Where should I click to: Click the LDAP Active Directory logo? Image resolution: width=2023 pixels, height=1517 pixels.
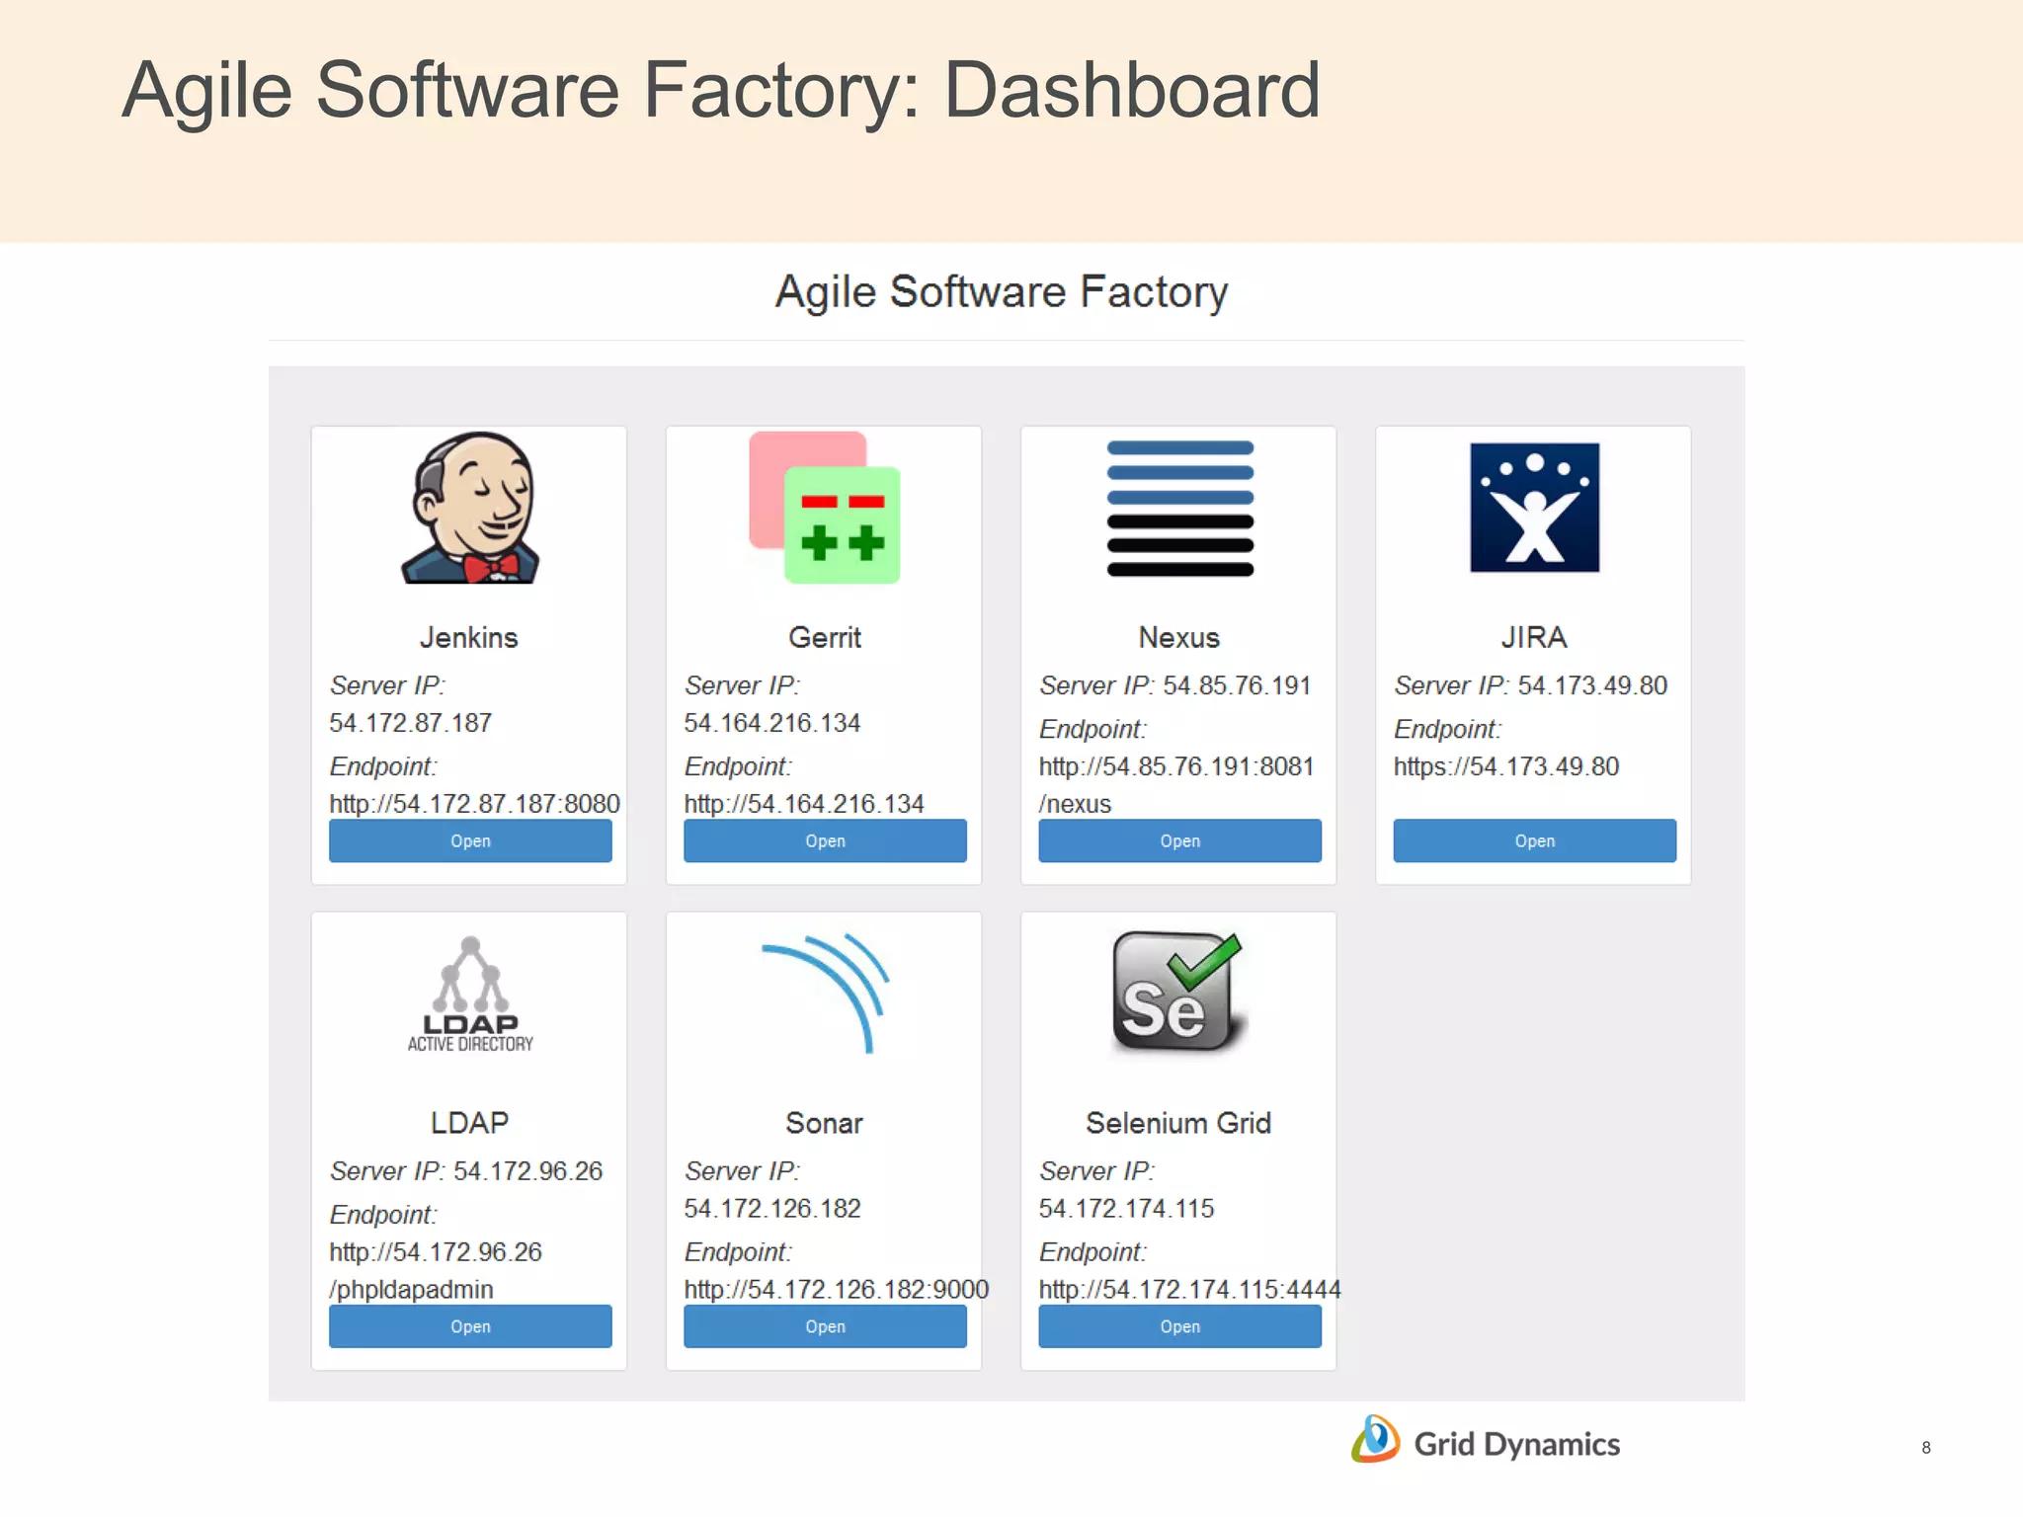click(470, 995)
